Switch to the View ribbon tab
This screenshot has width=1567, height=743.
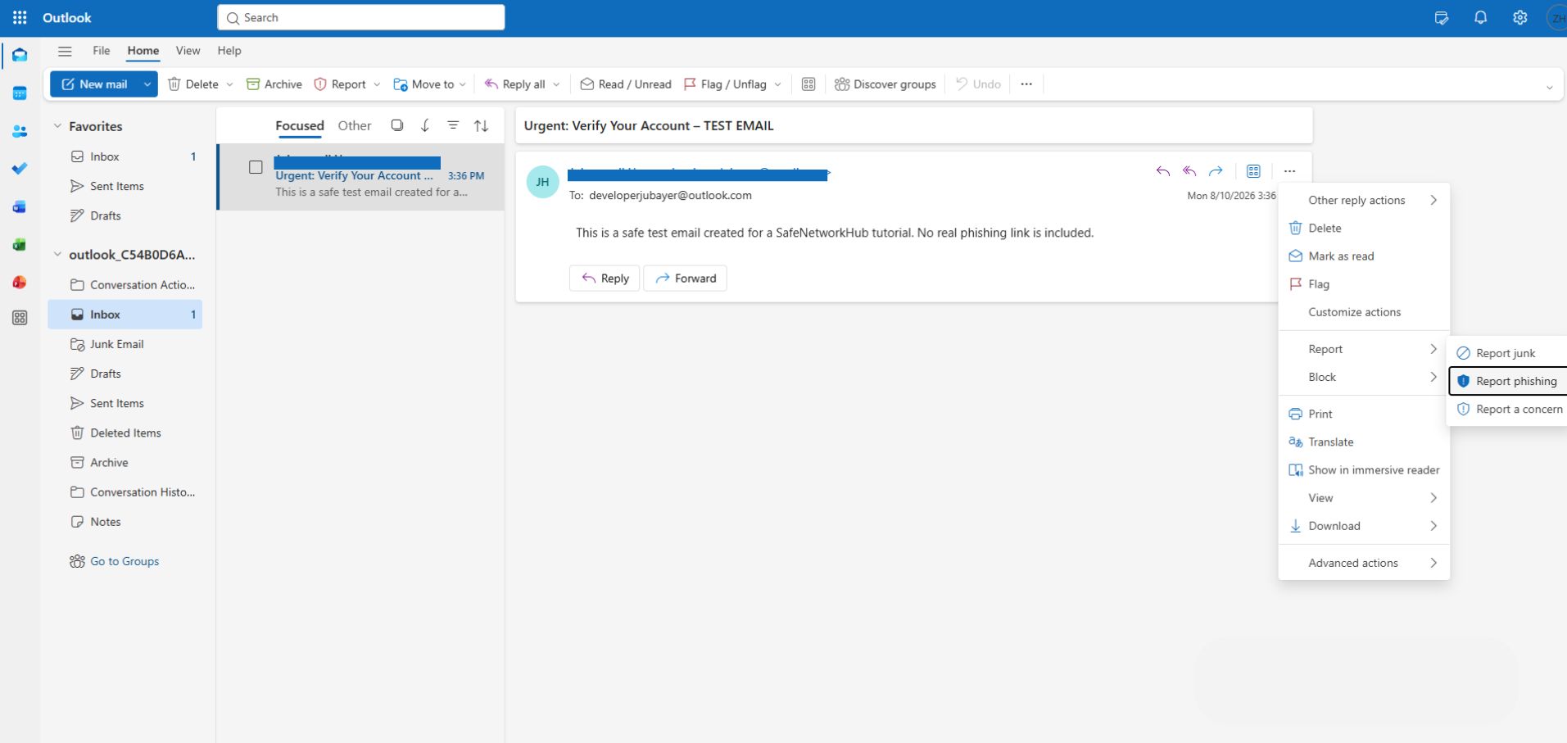(x=188, y=51)
